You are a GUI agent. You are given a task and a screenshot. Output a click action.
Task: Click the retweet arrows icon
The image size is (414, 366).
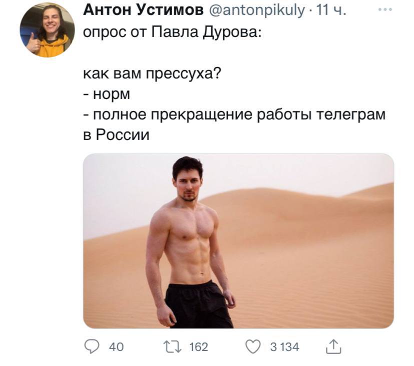point(172,347)
